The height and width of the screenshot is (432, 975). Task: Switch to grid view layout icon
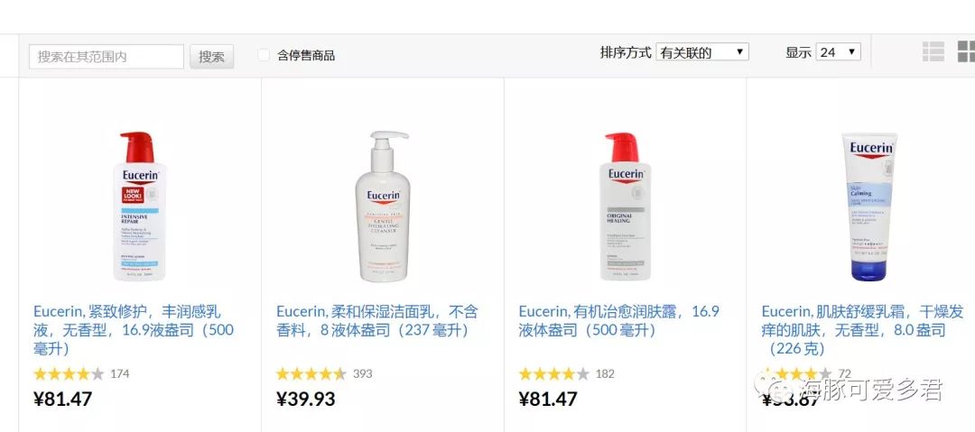click(966, 51)
